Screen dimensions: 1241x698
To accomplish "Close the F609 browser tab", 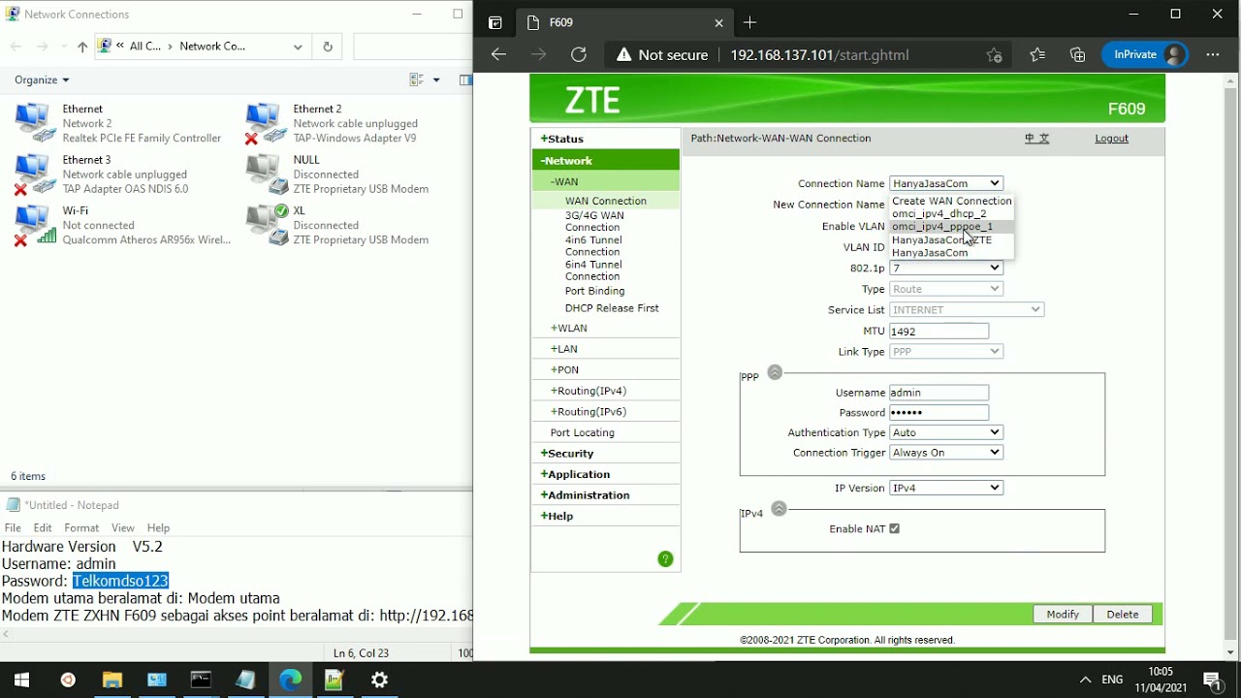I will pos(718,22).
